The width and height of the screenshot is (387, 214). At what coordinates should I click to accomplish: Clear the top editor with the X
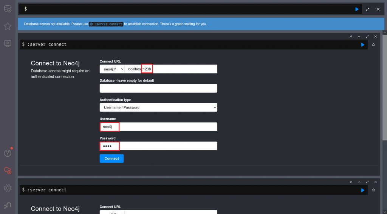pos(378,9)
